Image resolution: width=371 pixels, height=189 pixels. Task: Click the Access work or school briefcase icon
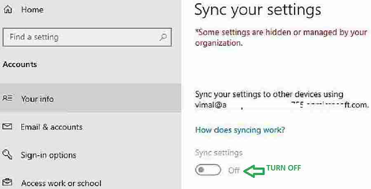[7, 182]
